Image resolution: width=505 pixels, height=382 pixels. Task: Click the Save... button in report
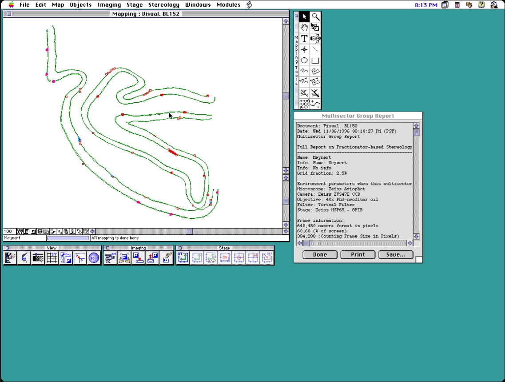tap(395, 255)
